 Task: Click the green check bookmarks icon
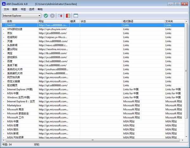tap(46, 16)
